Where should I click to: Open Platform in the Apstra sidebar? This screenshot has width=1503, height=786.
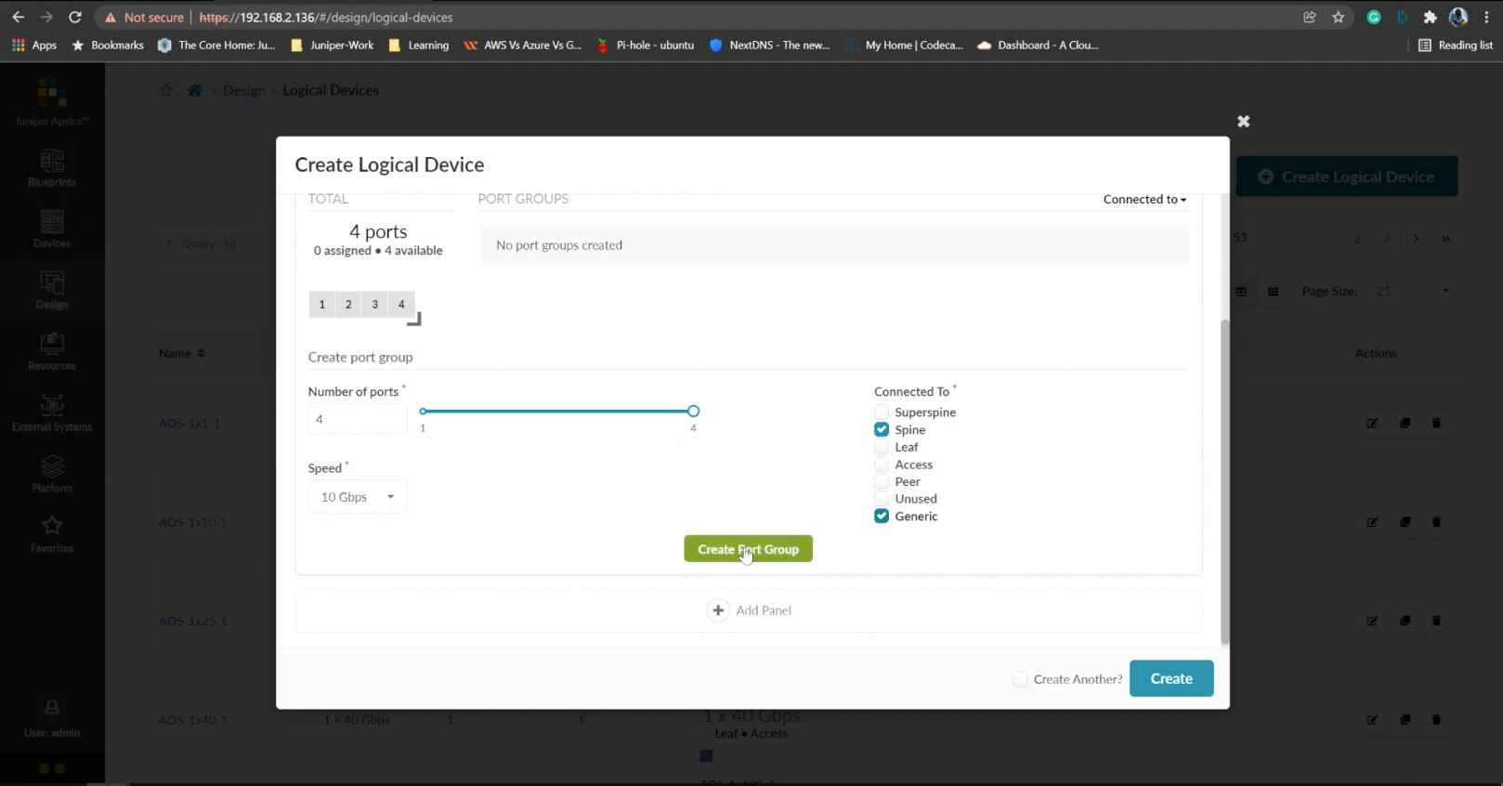pos(52,474)
